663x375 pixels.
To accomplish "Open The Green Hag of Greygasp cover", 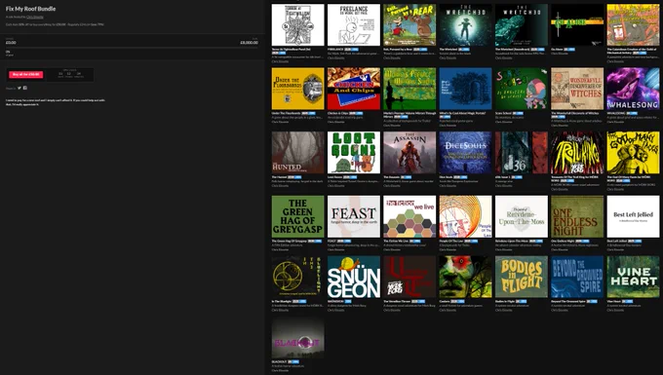I will [x=298, y=216].
